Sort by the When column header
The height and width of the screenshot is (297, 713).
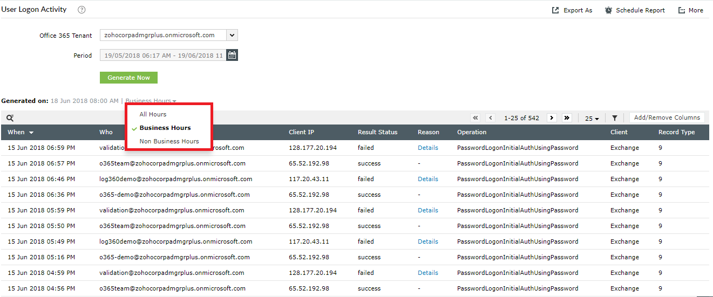pos(21,132)
